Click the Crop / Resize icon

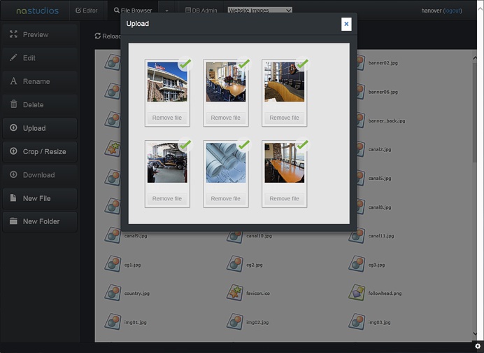coord(13,151)
